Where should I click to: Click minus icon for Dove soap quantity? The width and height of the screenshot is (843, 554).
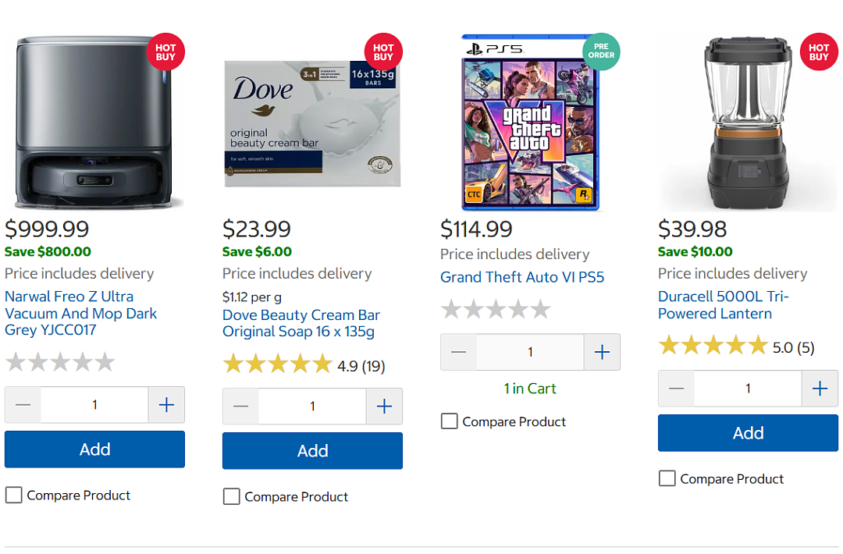tap(241, 407)
